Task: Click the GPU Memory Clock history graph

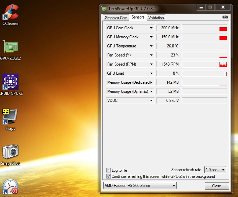Action: [x=204, y=37]
